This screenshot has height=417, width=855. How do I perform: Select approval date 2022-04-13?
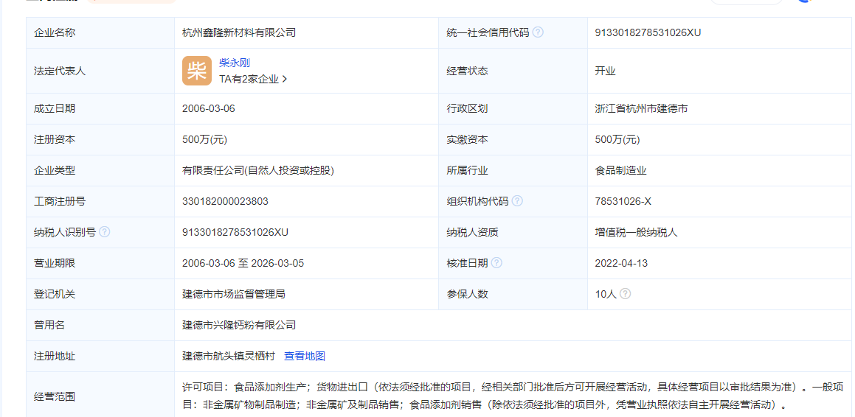pos(621,264)
